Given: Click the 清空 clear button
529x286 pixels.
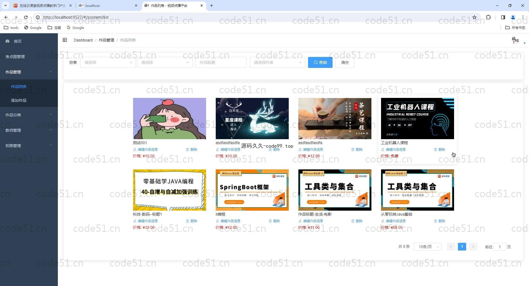Looking at the screenshot, I should [345, 62].
